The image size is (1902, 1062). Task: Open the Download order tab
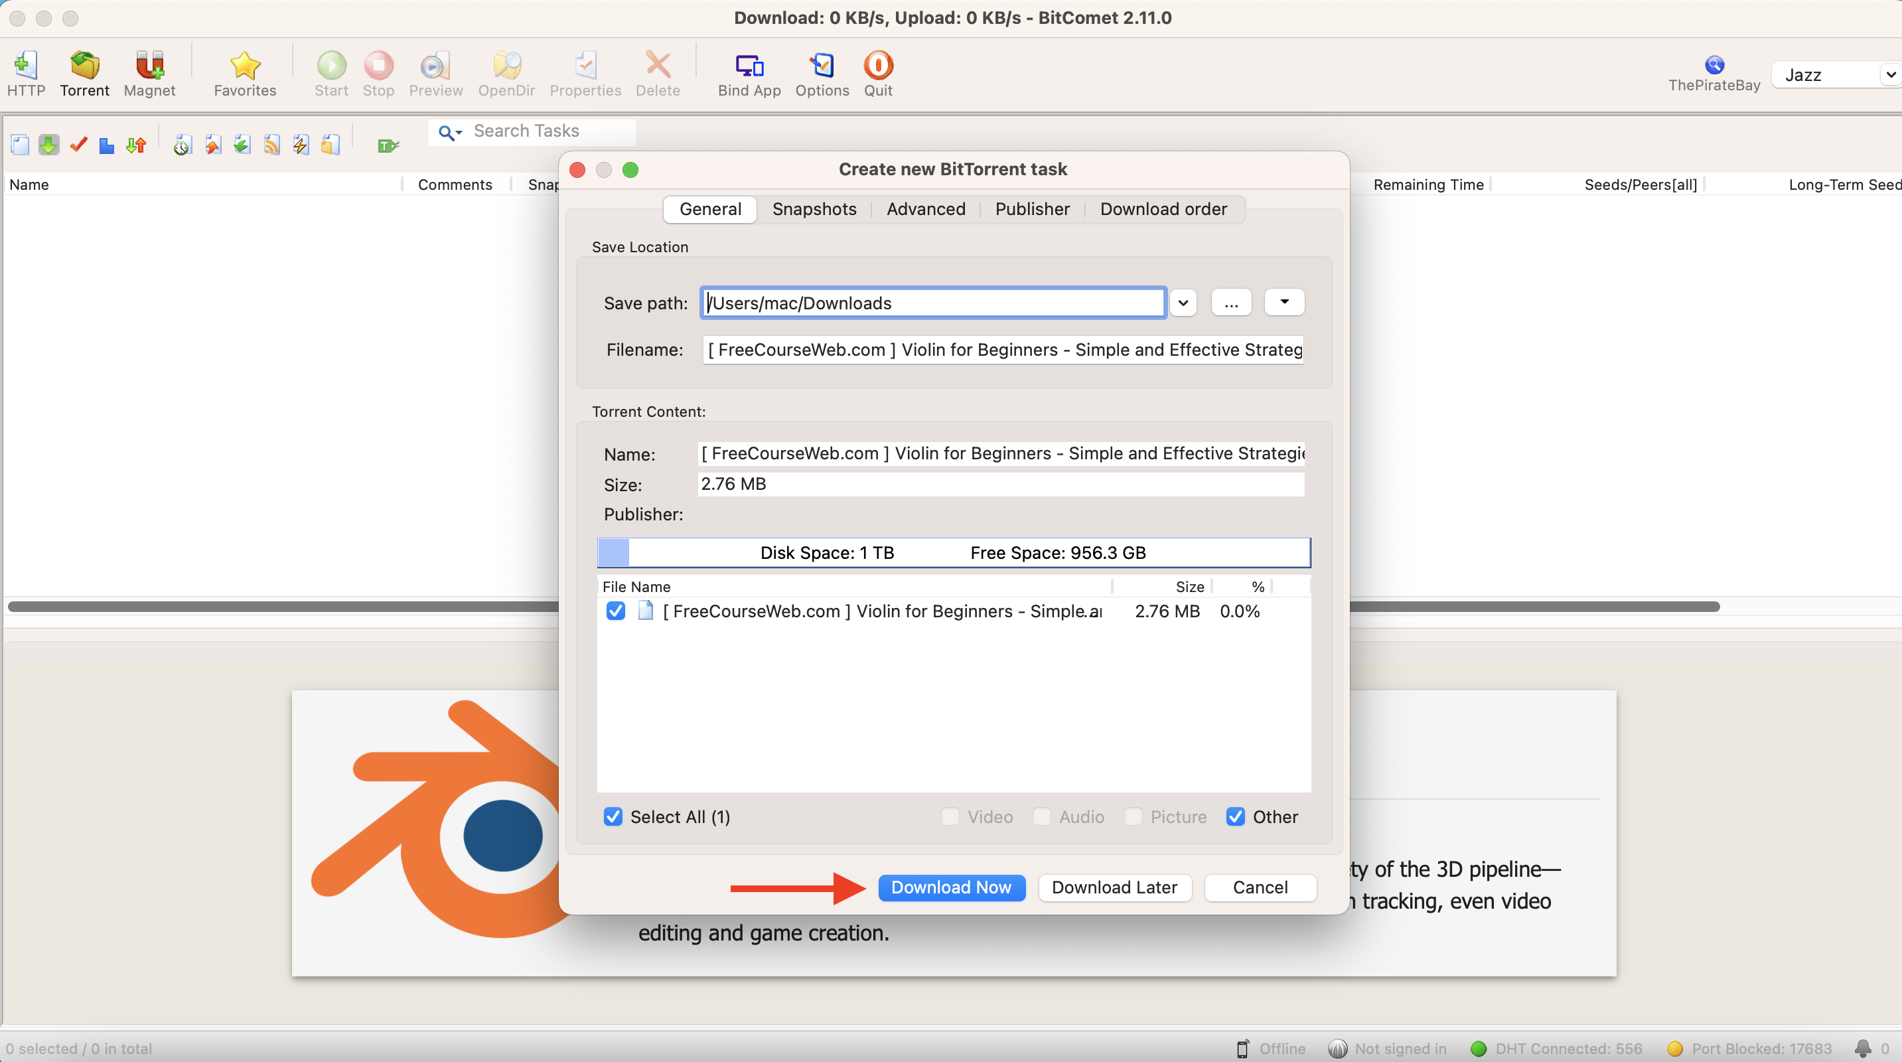click(x=1163, y=209)
